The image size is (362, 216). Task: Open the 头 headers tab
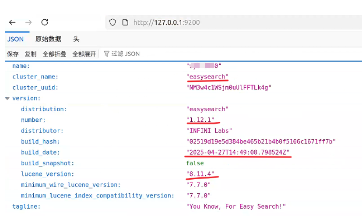(76, 39)
